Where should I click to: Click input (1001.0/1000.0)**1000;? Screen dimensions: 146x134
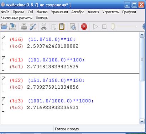[x=61, y=101]
